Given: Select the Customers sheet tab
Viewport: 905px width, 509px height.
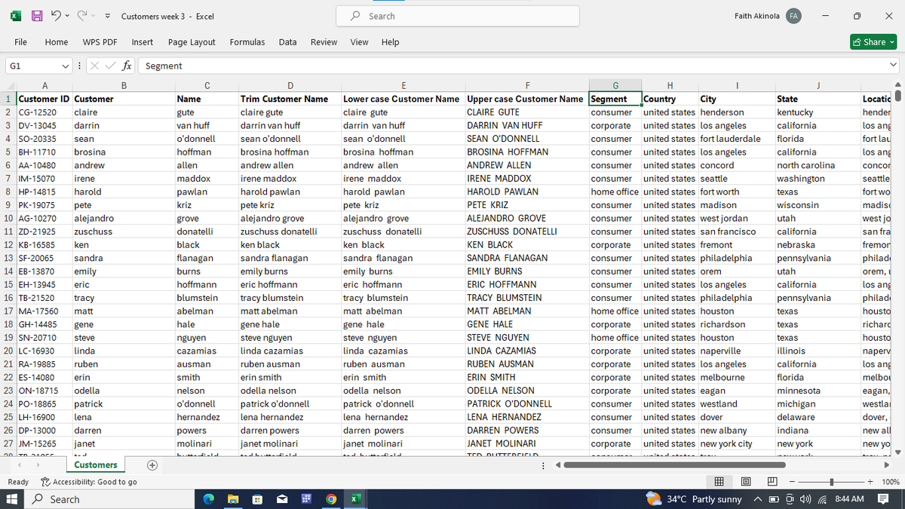Looking at the screenshot, I should 96,465.
